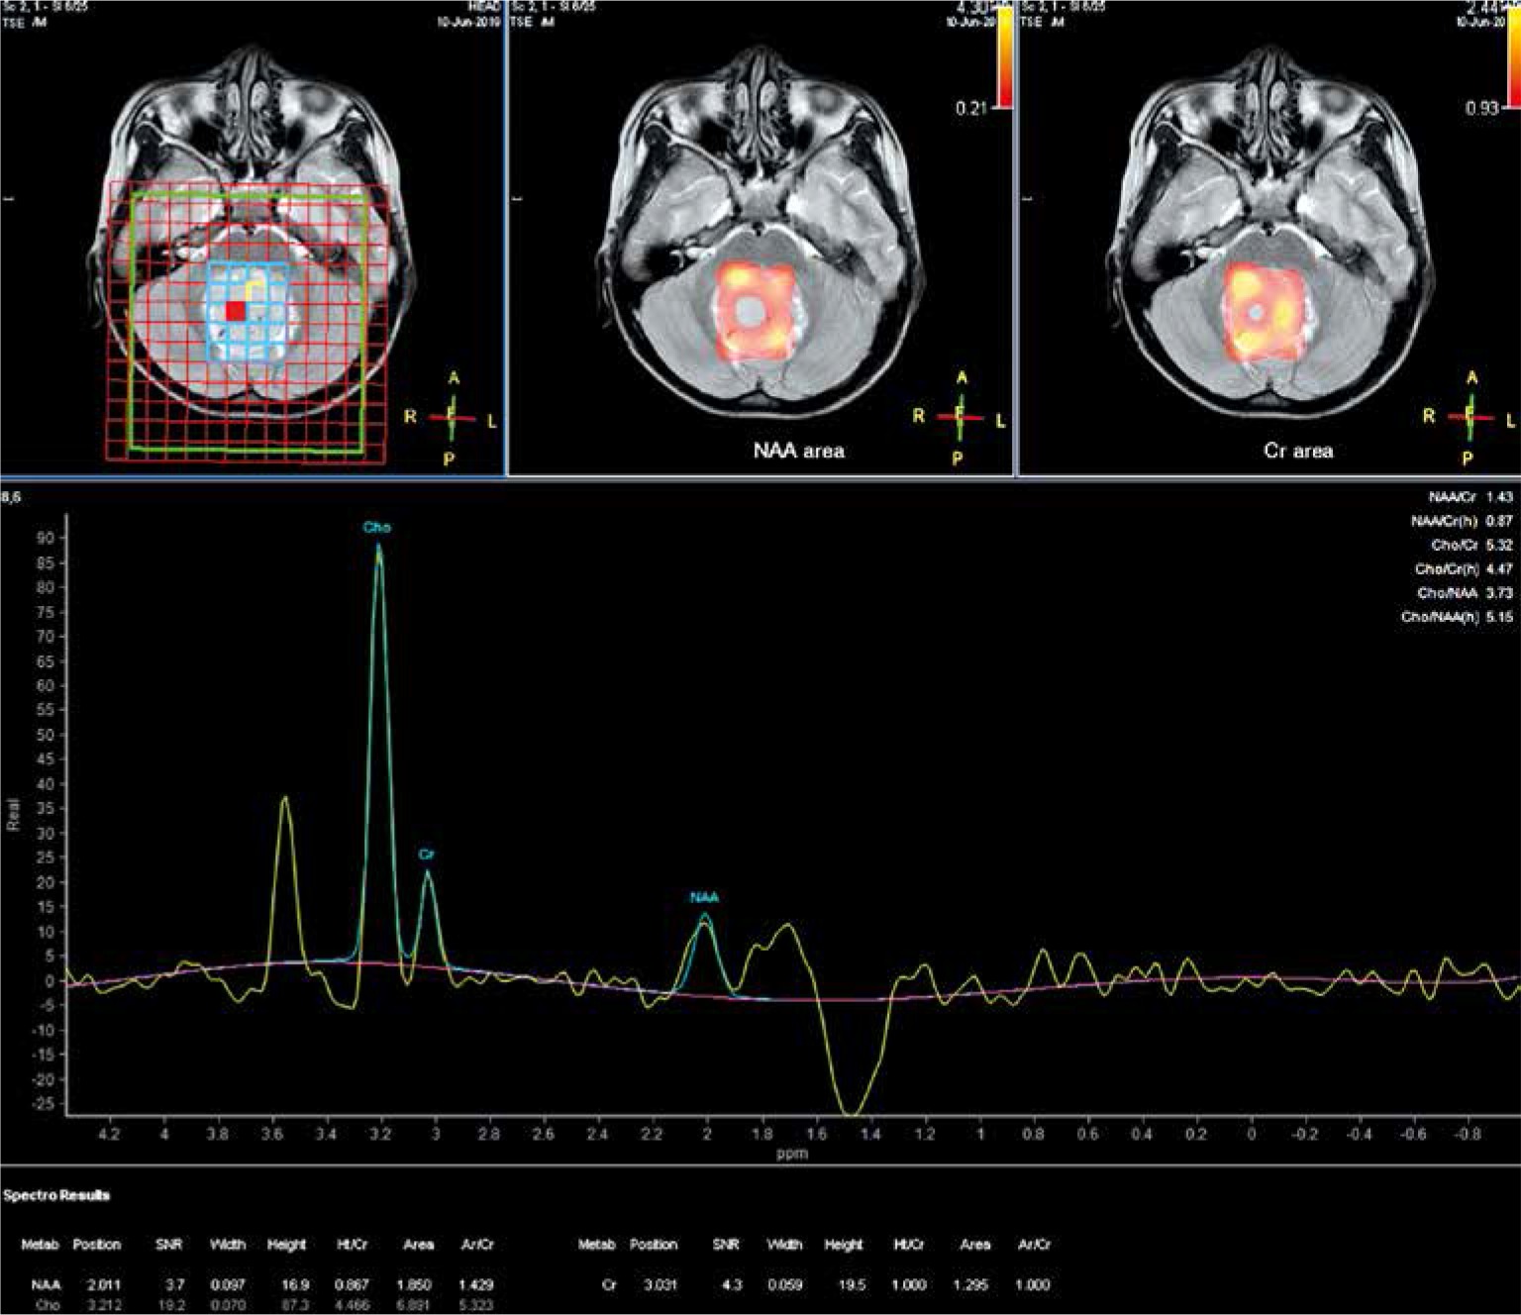The height and width of the screenshot is (1315, 1521).
Task: Click the Cho/NAA(h) ratio readout
Action: coord(1457,616)
